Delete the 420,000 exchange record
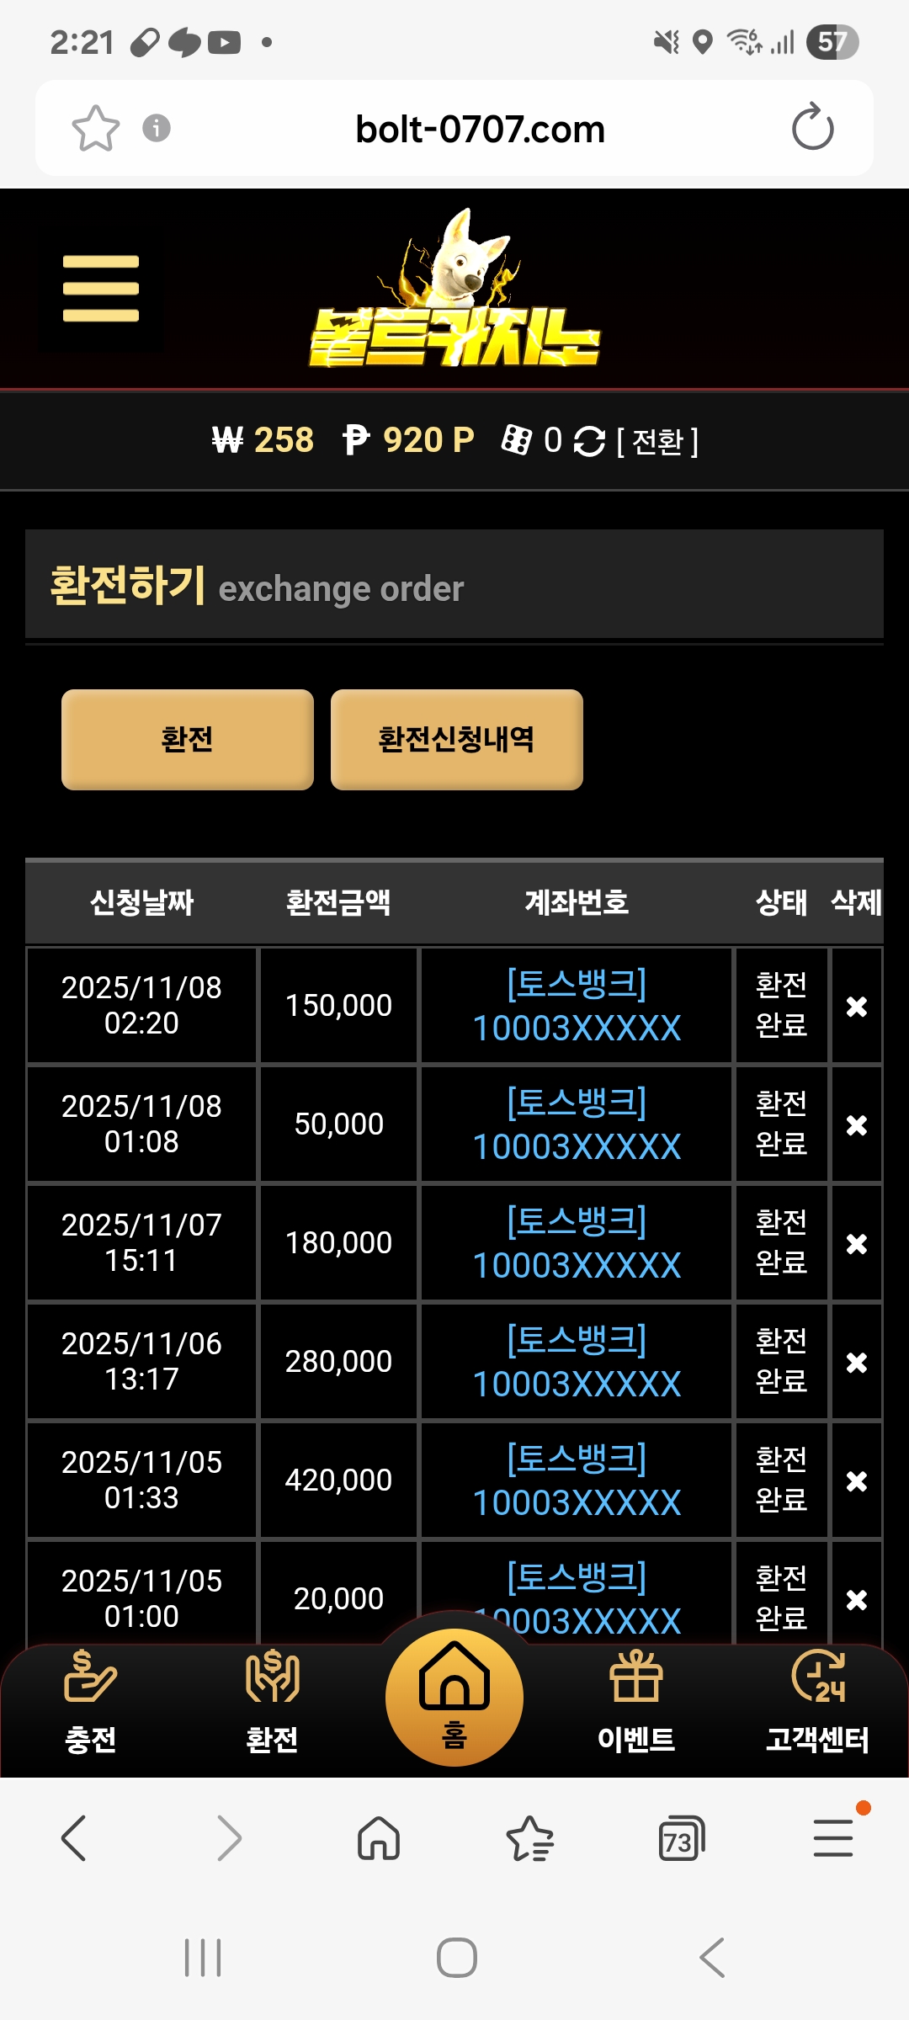This screenshot has width=909, height=2020. (x=856, y=1481)
